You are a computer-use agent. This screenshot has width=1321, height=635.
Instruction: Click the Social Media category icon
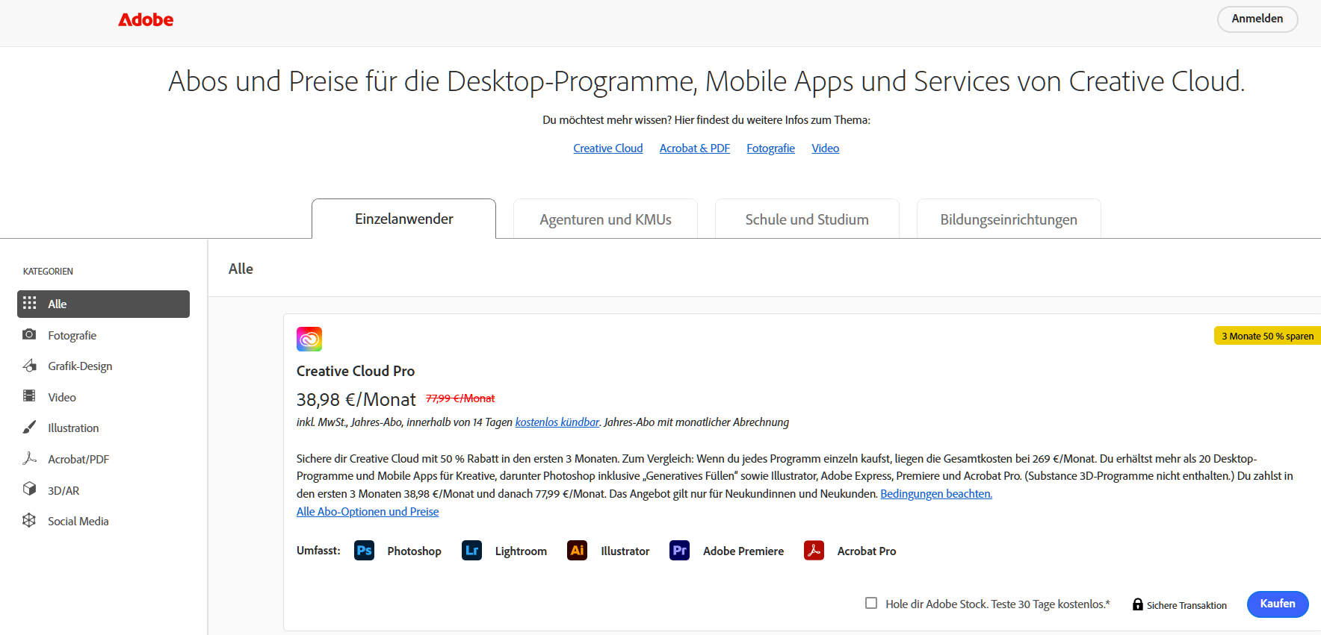click(29, 520)
